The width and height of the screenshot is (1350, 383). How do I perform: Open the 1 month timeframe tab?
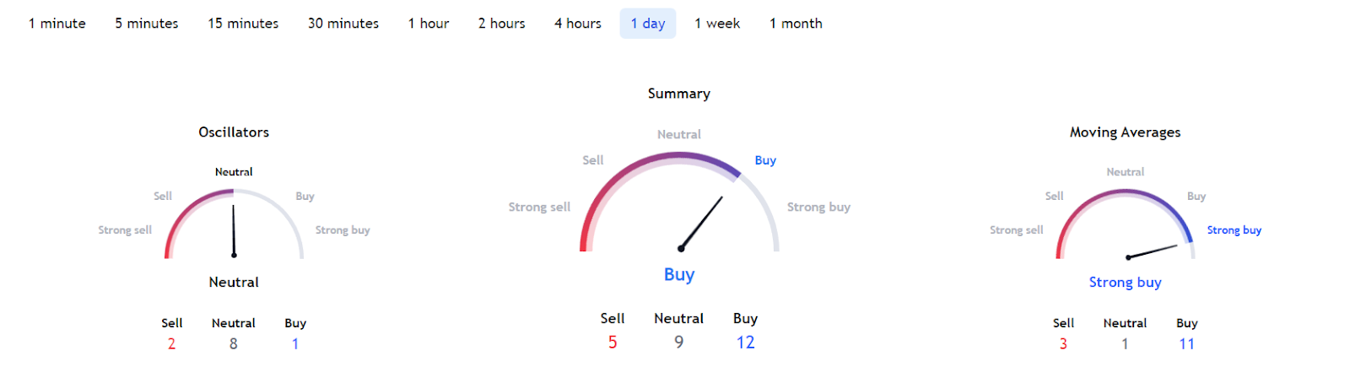[796, 24]
